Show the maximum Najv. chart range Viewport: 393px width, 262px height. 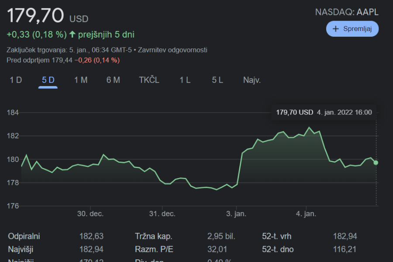click(252, 80)
